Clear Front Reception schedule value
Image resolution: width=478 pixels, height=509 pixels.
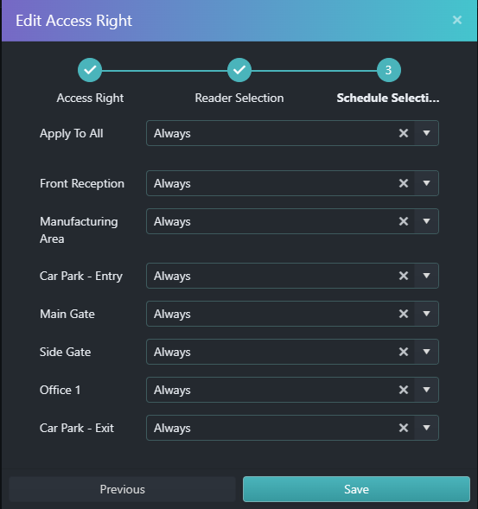coord(404,183)
